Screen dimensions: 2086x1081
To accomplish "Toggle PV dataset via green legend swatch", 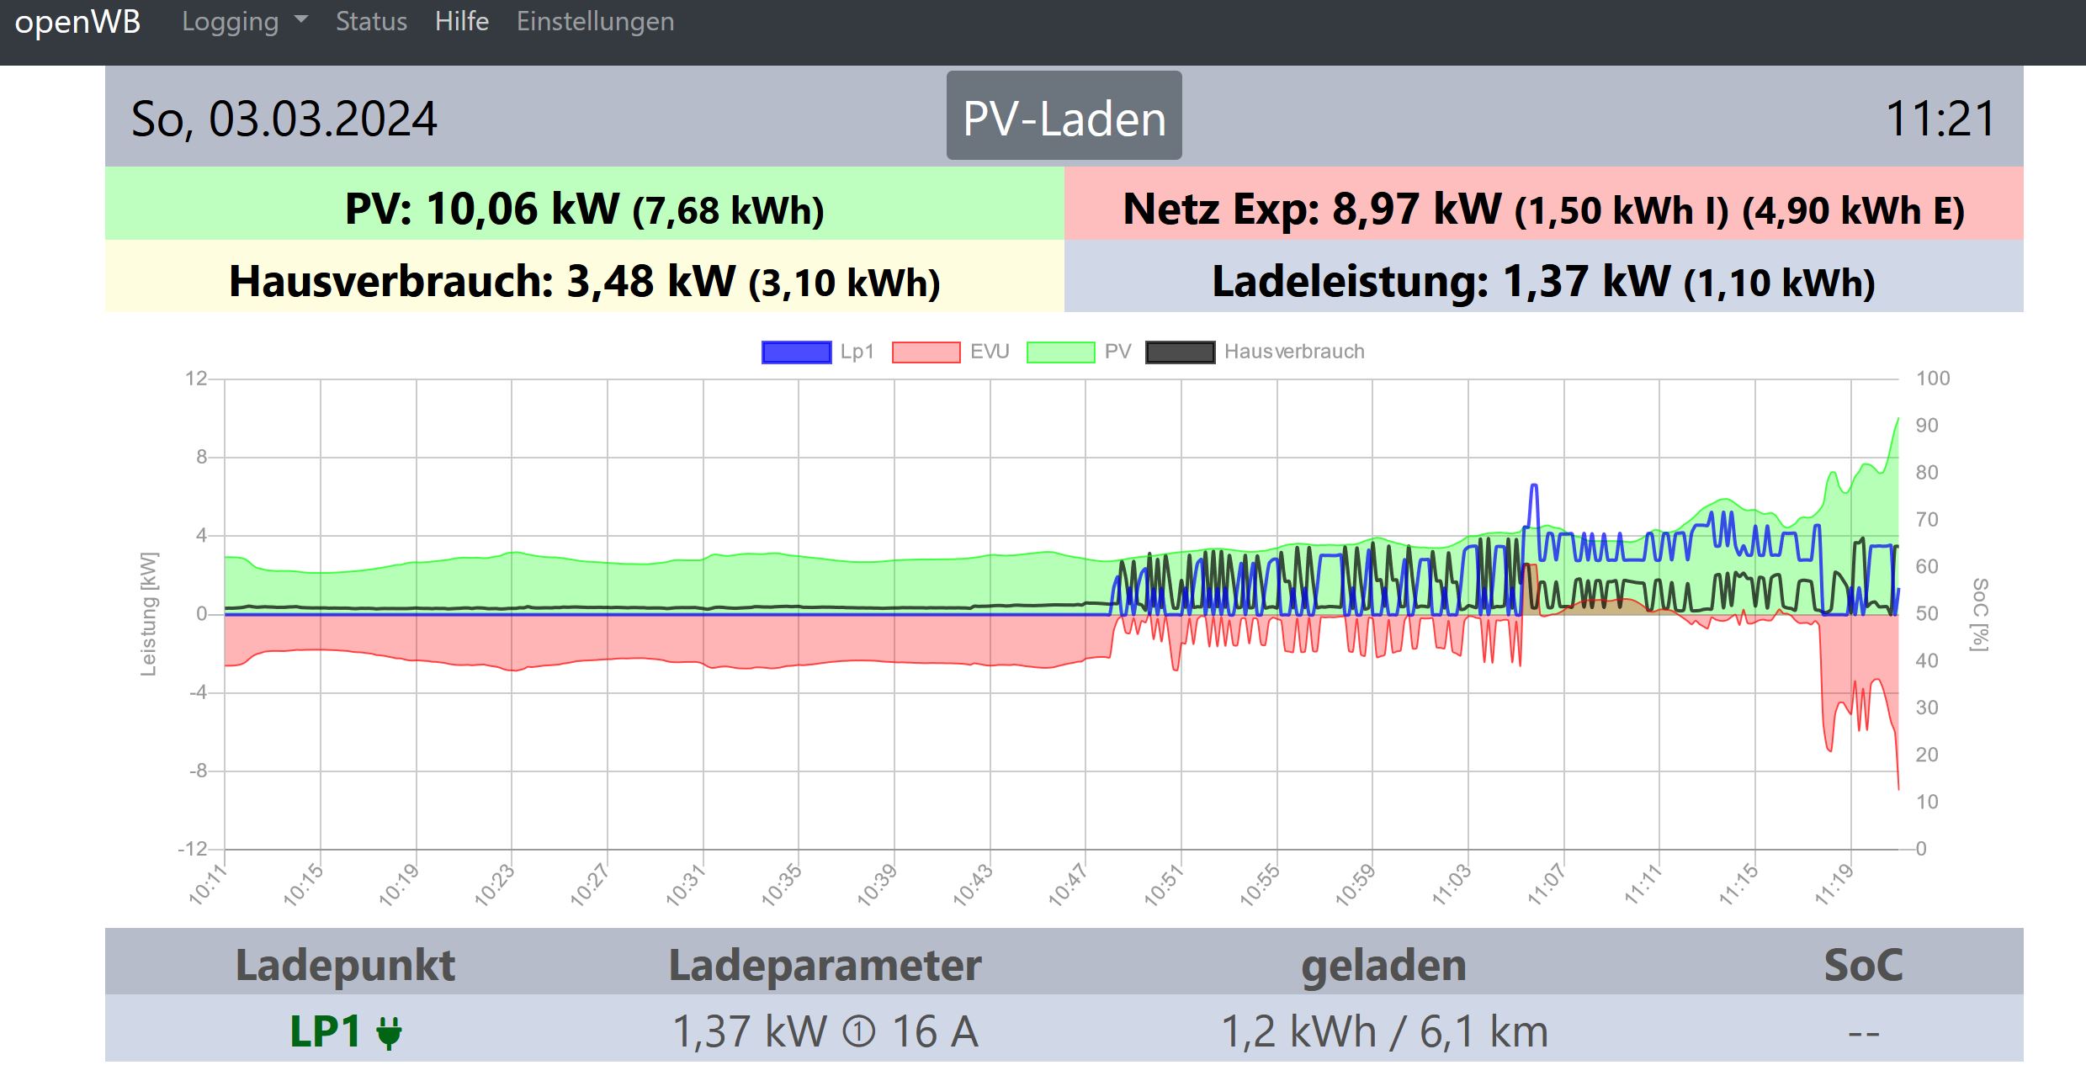I will click(1060, 352).
